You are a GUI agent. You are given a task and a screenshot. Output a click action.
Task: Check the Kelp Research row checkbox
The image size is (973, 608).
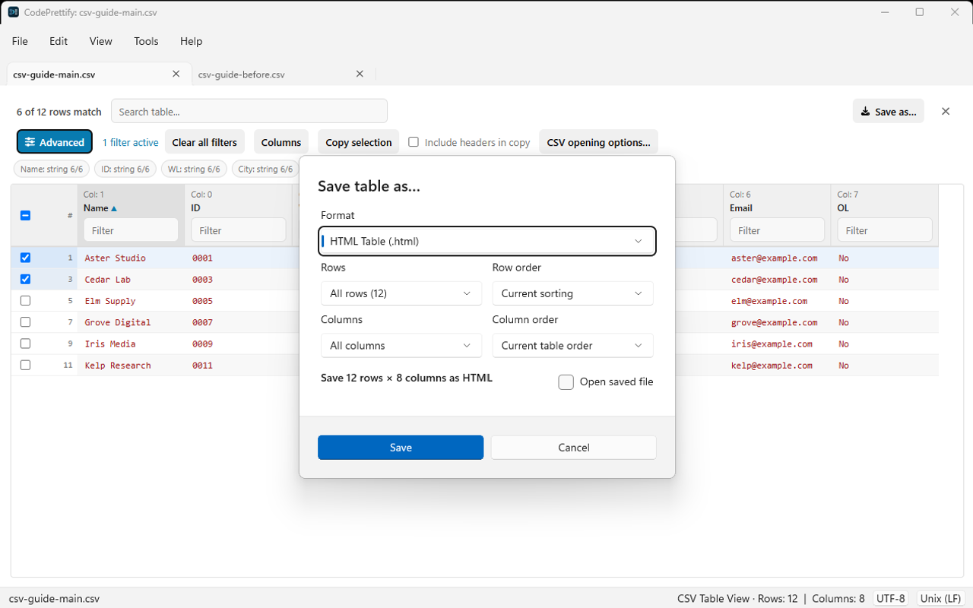25,365
